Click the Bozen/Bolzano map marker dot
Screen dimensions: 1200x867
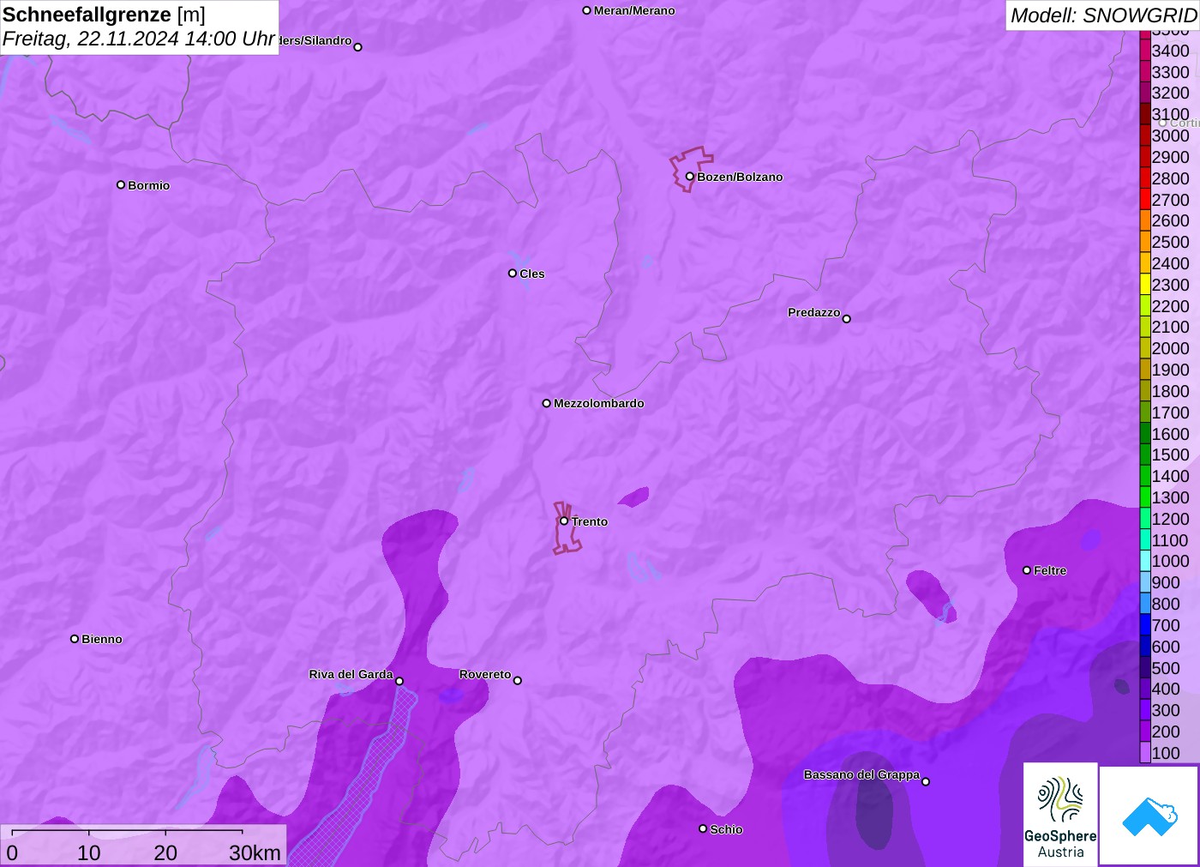(x=689, y=177)
